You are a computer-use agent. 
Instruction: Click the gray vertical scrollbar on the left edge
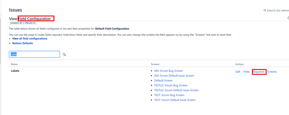tap(1, 41)
